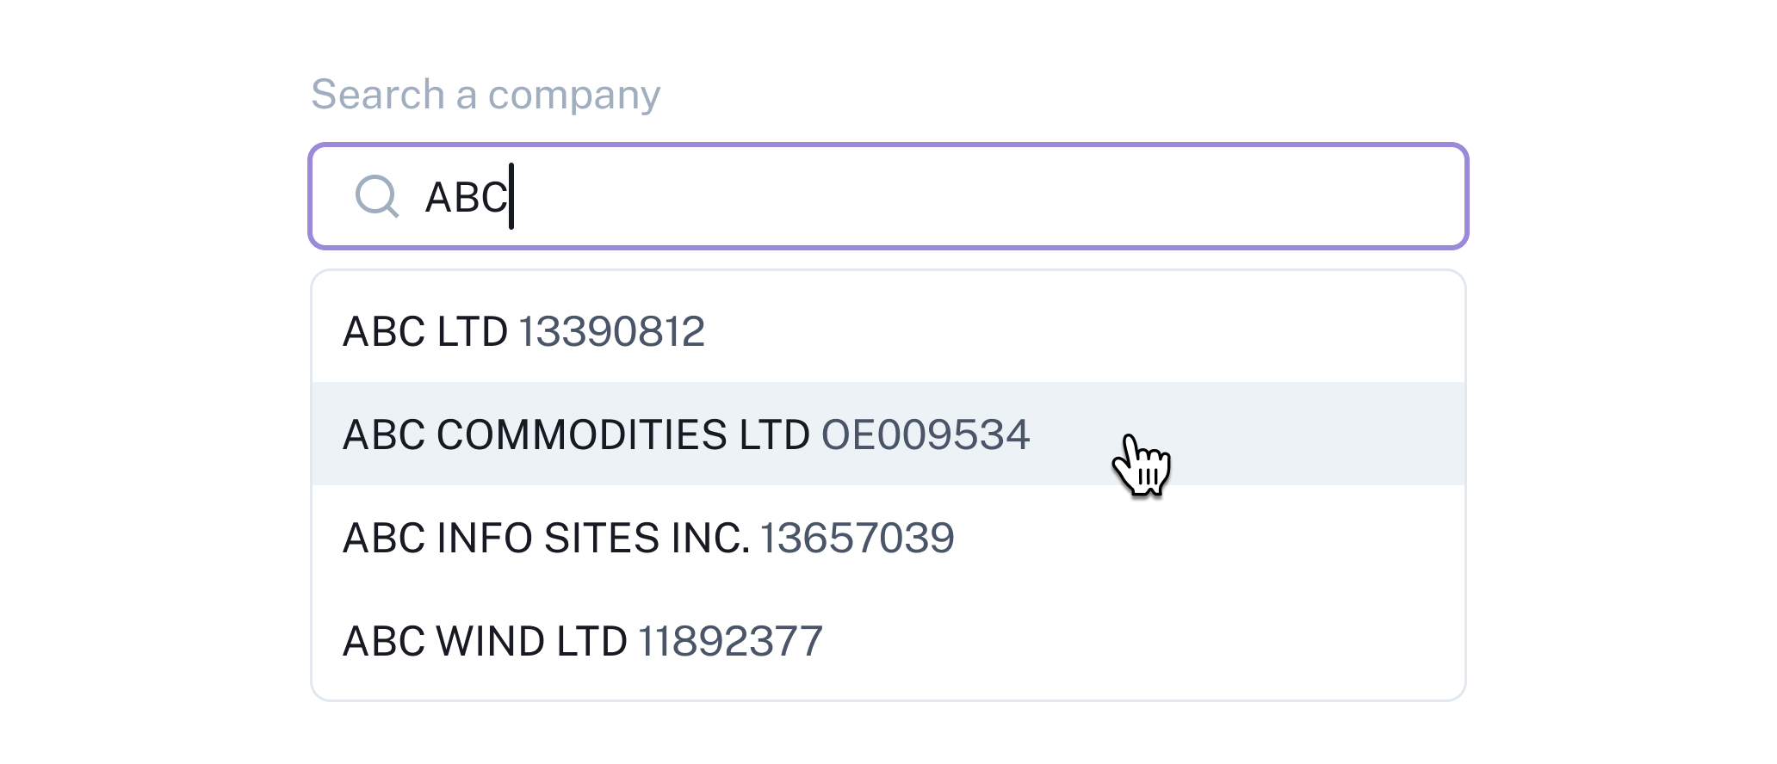
Task: Select ABC LTD from the suggestions
Action: coord(888,331)
